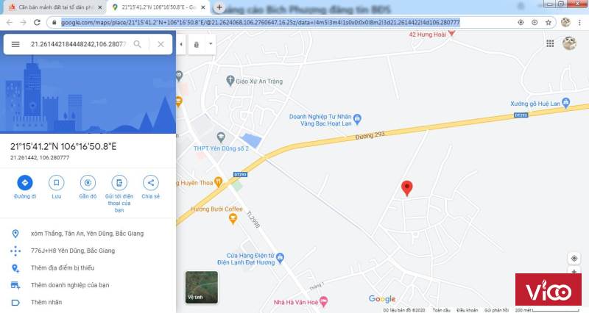
Task: Click Thêm doanh nghiệp của bạn
Action: pyautogui.click(x=70, y=285)
